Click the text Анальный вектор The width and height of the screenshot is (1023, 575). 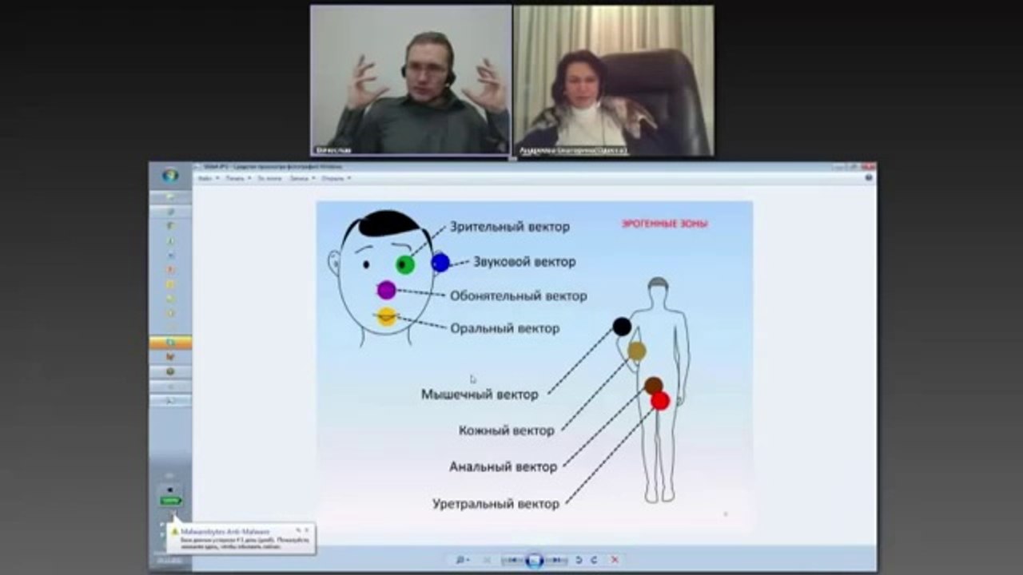503,467
